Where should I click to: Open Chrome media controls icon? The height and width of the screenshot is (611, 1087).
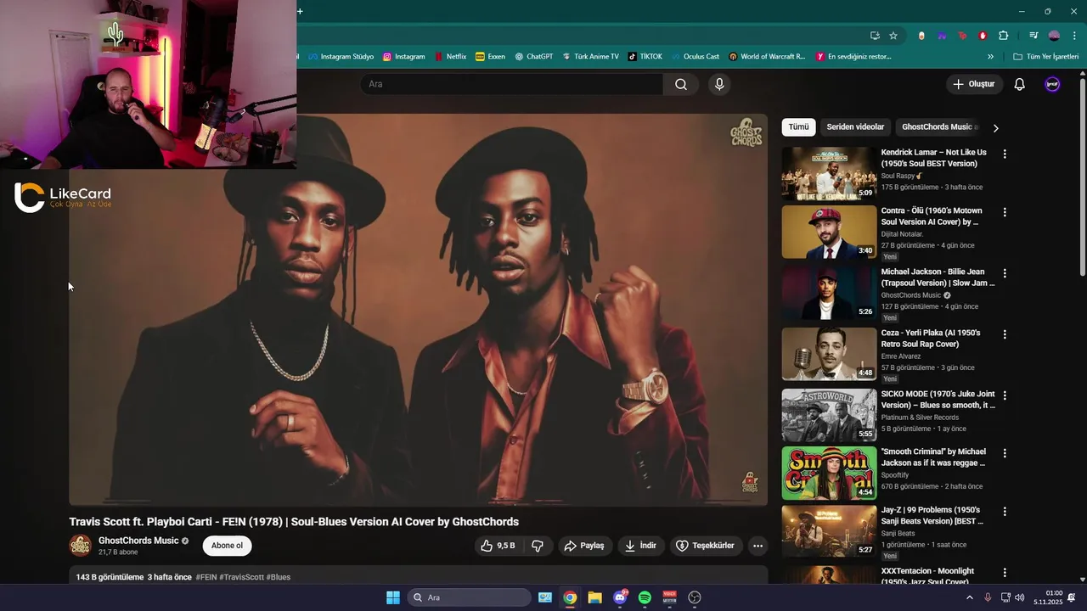tap(1033, 36)
